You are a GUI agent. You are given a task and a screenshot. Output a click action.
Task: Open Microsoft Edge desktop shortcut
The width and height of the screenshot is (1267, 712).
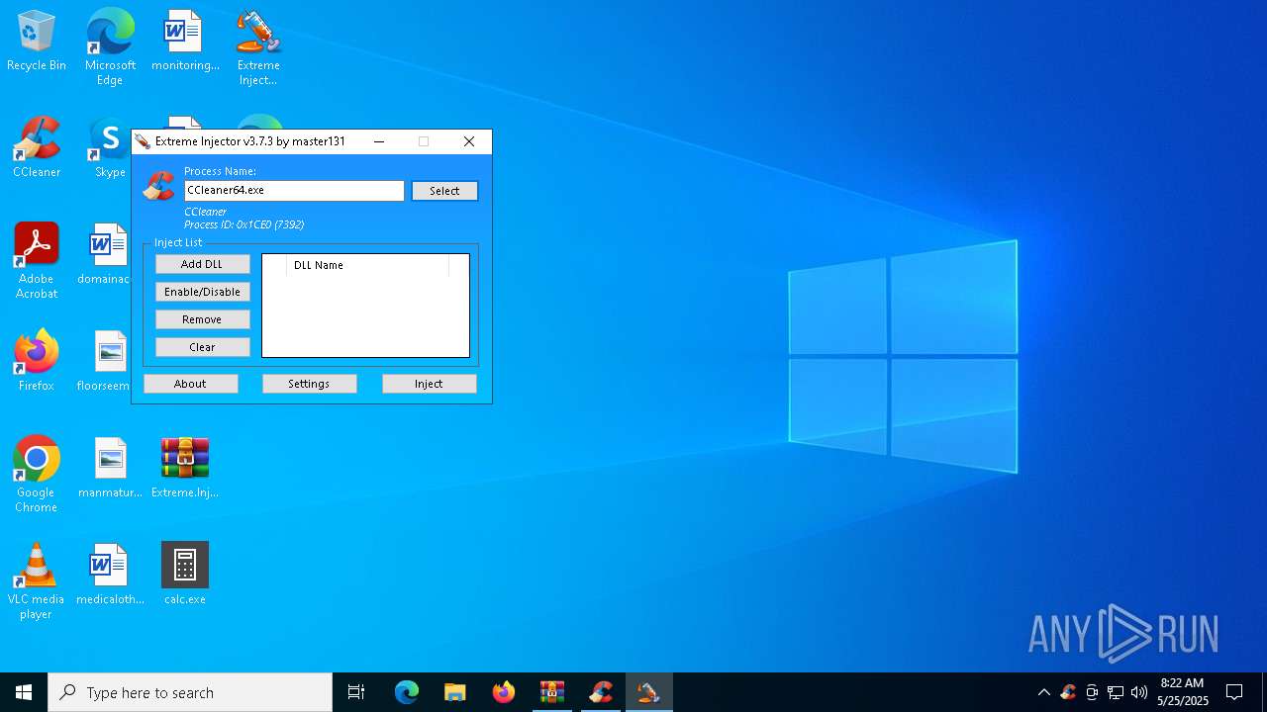pos(110,47)
